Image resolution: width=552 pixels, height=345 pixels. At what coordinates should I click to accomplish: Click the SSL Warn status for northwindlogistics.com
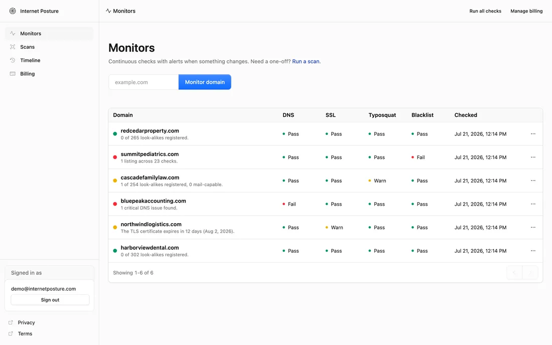tap(334, 227)
